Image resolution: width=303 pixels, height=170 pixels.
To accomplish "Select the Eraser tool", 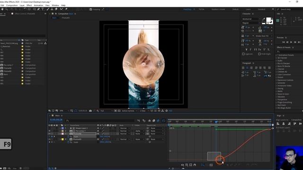I will coord(56,9).
